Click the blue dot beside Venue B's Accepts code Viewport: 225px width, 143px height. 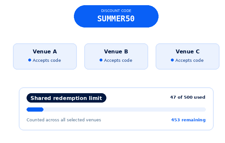[x=101, y=60]
